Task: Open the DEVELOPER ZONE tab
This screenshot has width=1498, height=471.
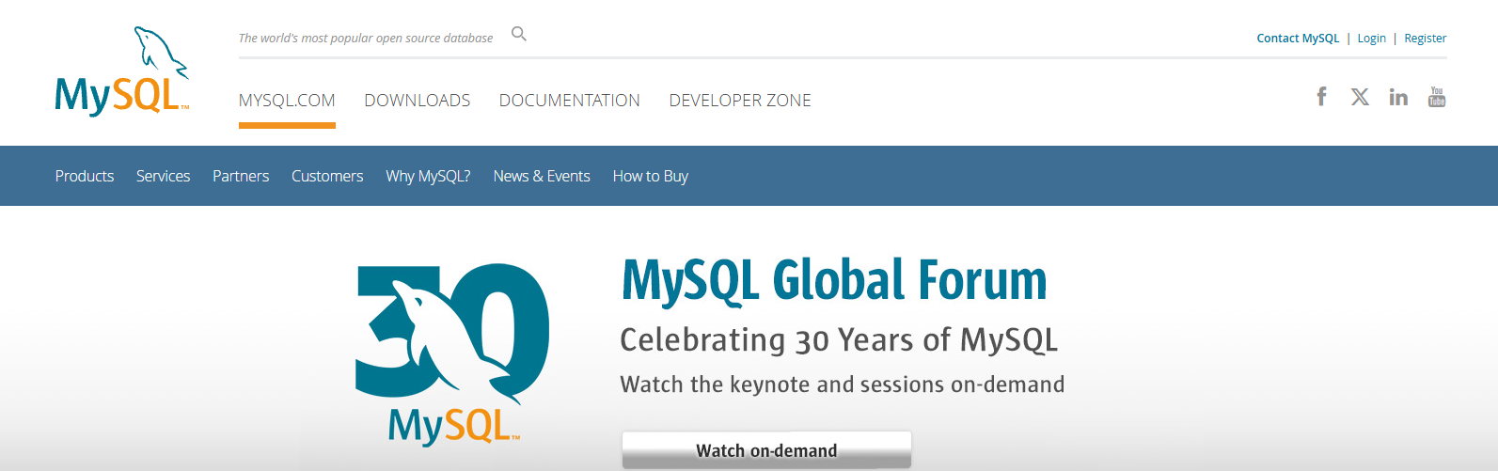Action: click(740, 101)
